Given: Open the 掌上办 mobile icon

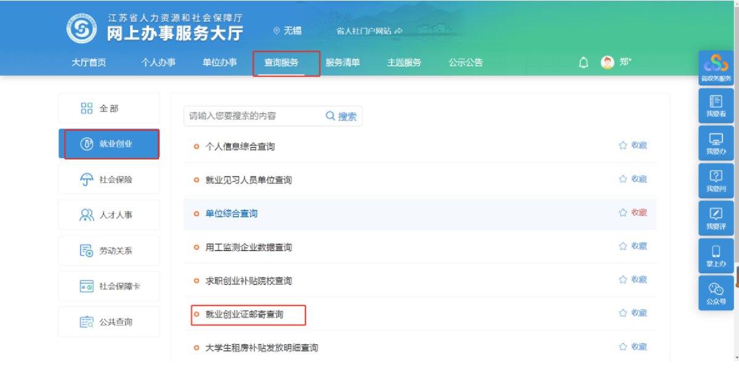Looking at the screenshot, I should [716, 256].
